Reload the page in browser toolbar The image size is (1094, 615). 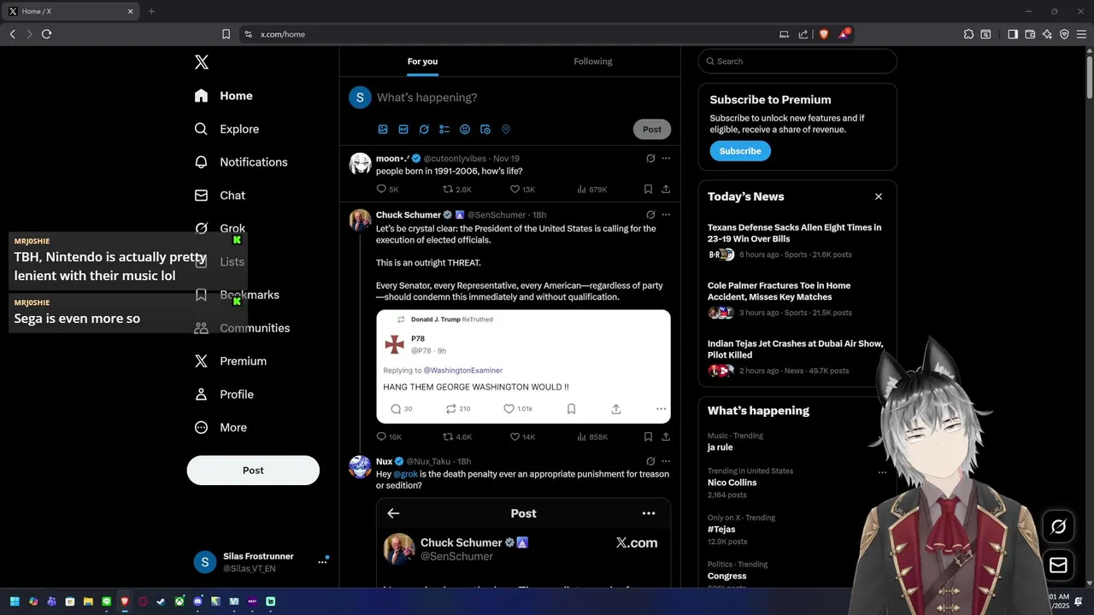(x=46, y=34)
